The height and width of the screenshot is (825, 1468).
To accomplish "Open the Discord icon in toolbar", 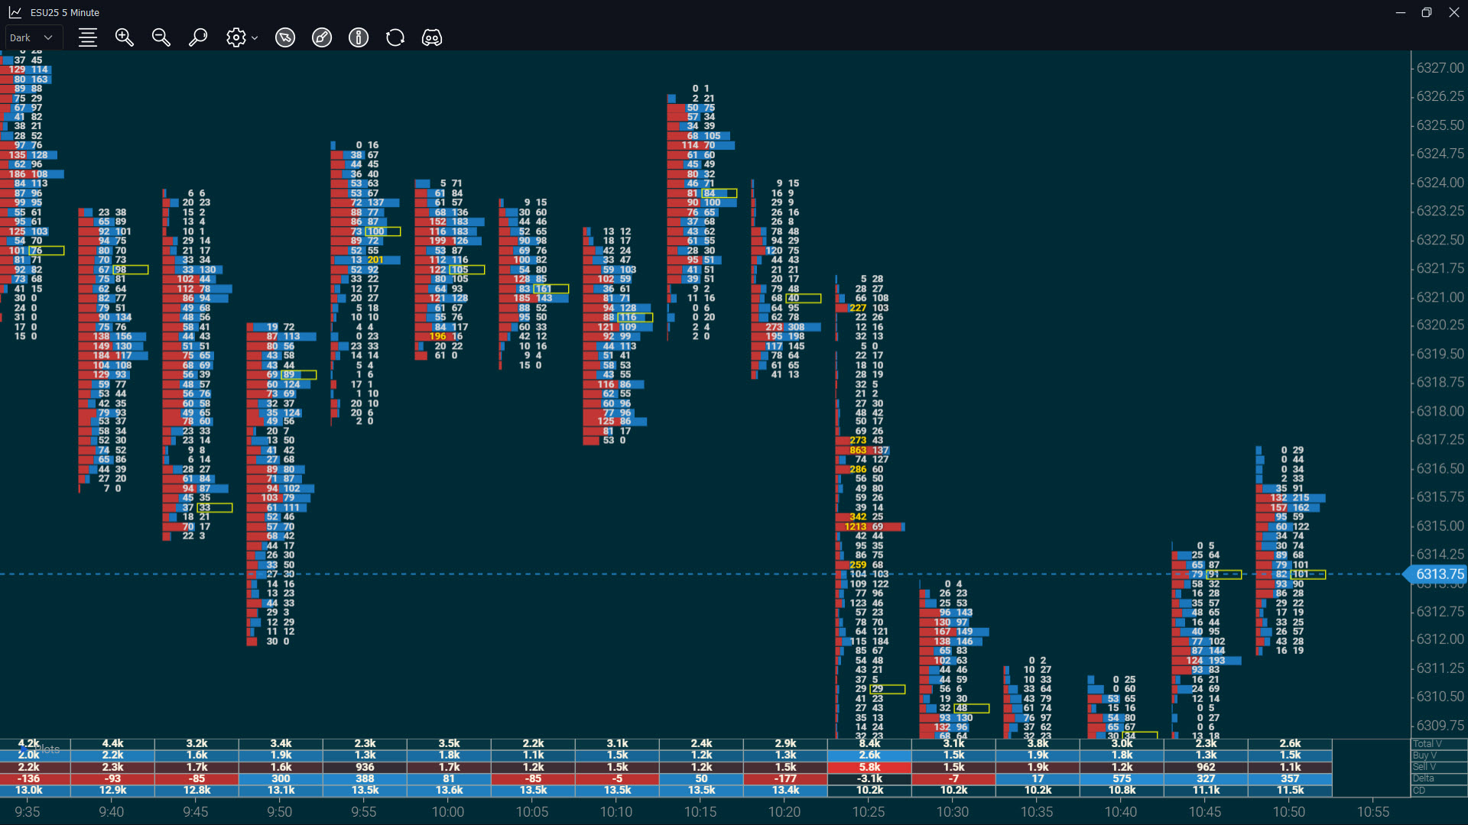I will click(432, 37).
